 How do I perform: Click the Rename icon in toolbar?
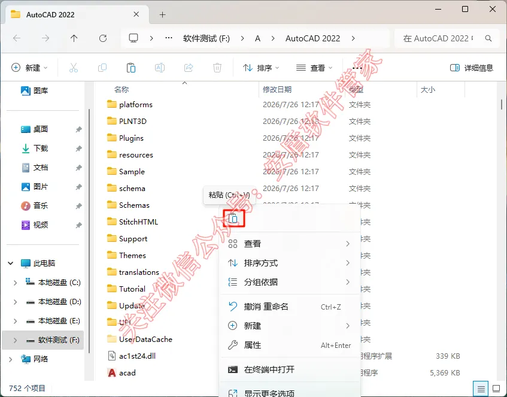click(160, 68)
